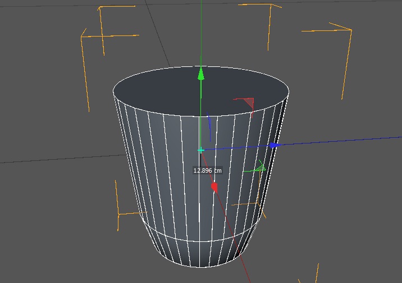
Task: Click the cyan axis origin crosshair
Action: point(201,150)
